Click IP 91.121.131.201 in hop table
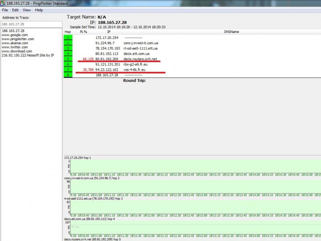 (108, 64)
